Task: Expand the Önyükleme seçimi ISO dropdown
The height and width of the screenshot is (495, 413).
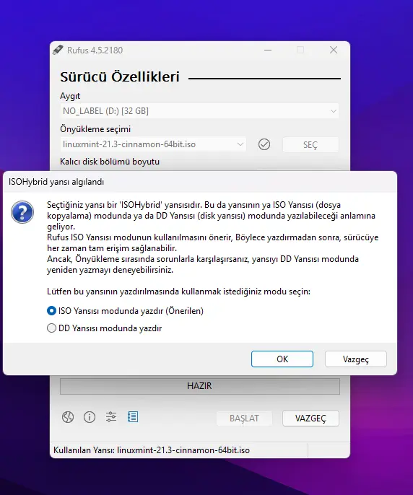Action: pyautogui.click(x=153, y=144)
